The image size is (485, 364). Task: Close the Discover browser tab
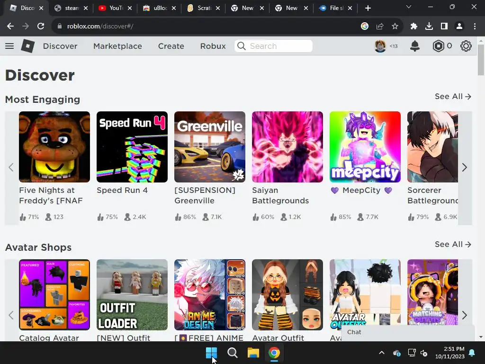[41, 9]
